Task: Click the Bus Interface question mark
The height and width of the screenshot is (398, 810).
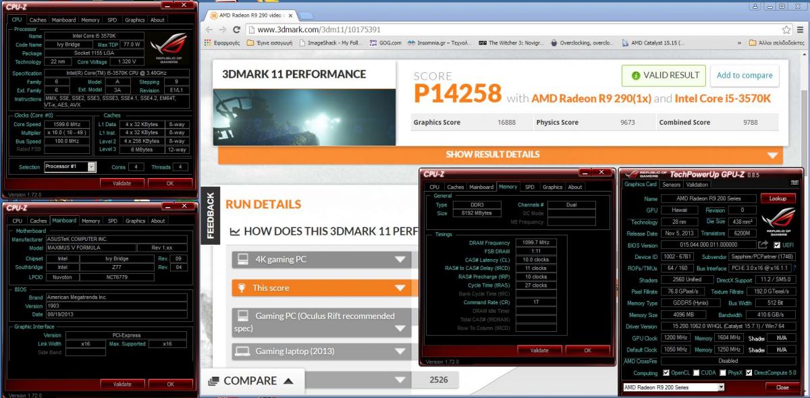Action: (x=793, y=268)
